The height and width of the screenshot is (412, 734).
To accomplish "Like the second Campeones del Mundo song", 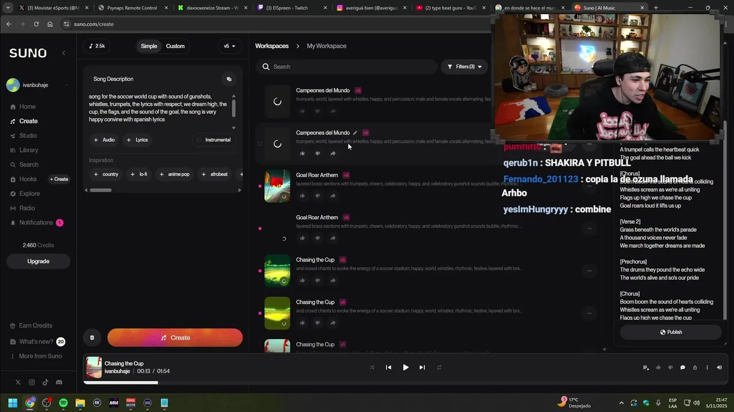I will [x=302, y=153].
